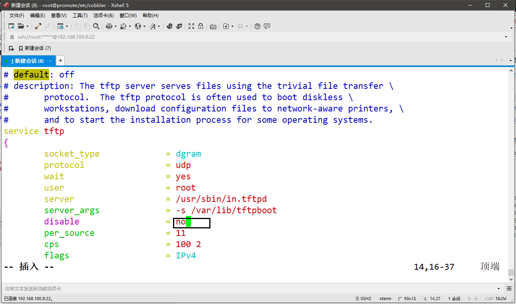Click the grayed Disconnect plug icon
Image resolution: width=516 pixels, height=304 pixels.
[48, 26]
